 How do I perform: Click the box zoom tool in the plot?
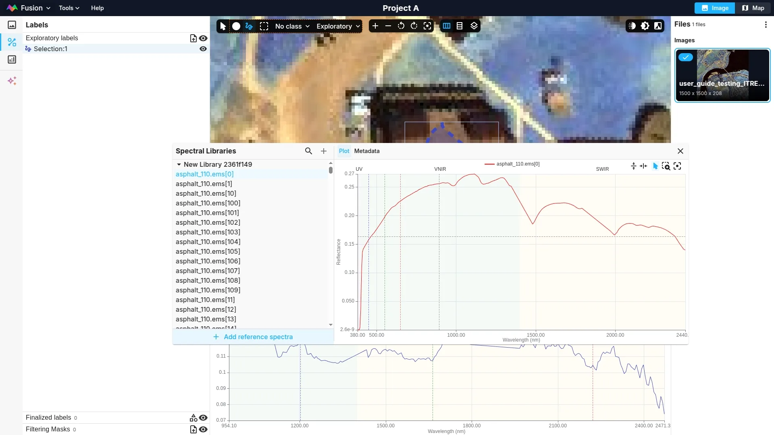[666, 166]
